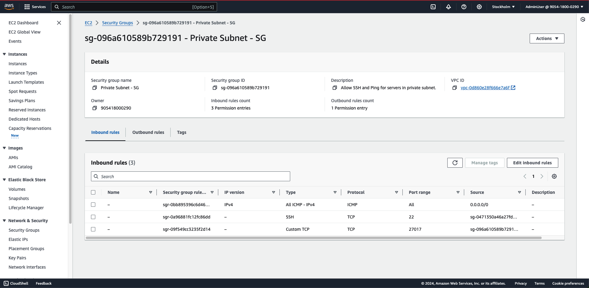Refresh the inbound rules list
Viewport: 589px width, 288px height.
coord(455,163)
